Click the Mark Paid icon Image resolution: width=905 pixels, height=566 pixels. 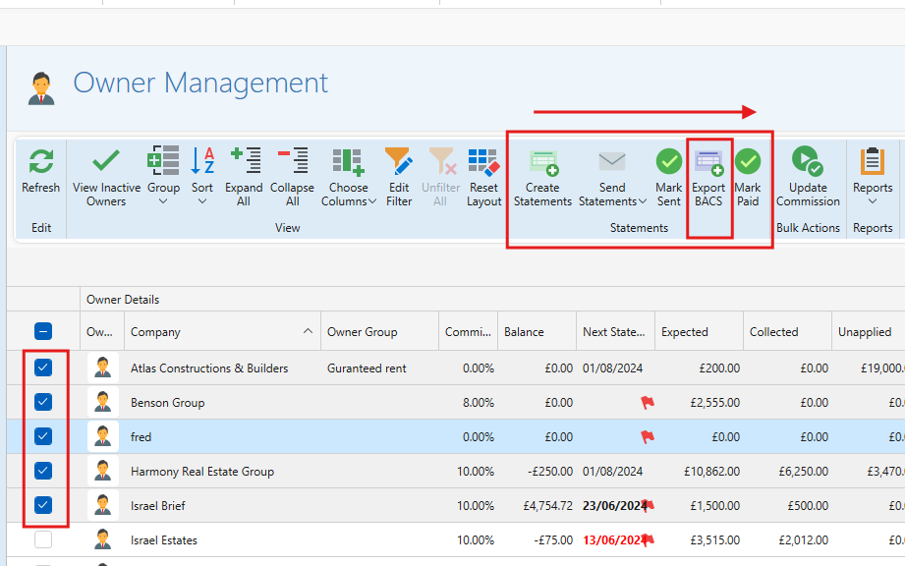pyautogui.click(x=748, y=162)
